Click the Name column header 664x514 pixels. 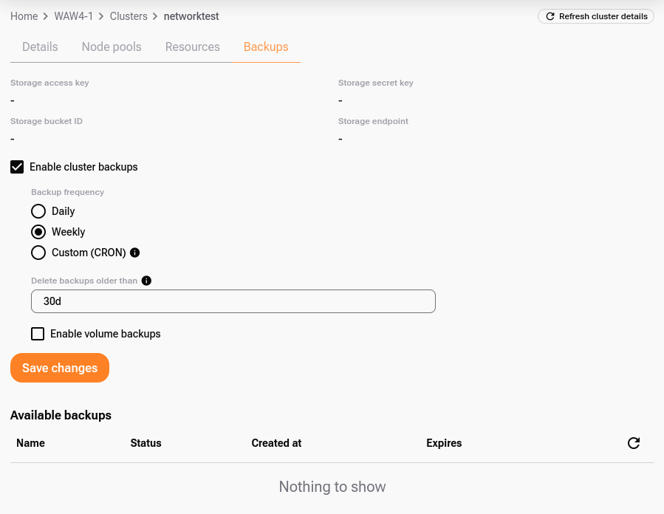click(30, 443)
